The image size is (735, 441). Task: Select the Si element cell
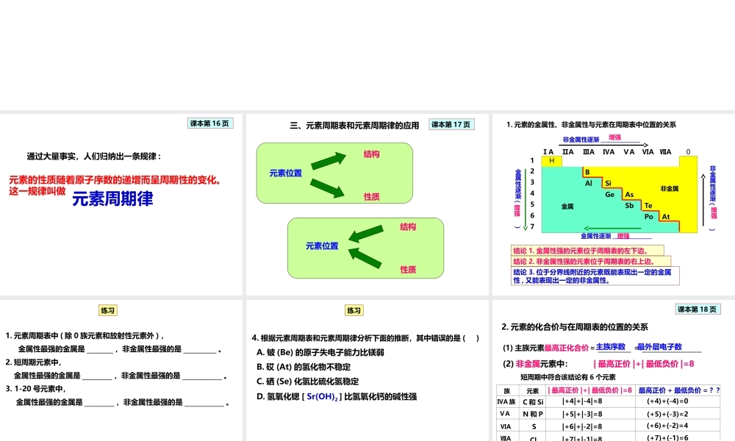tap(608, 183)
